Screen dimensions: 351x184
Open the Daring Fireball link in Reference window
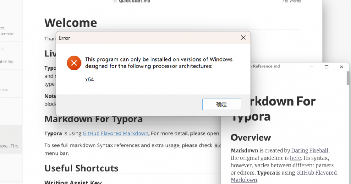click(x=310, y=150)
